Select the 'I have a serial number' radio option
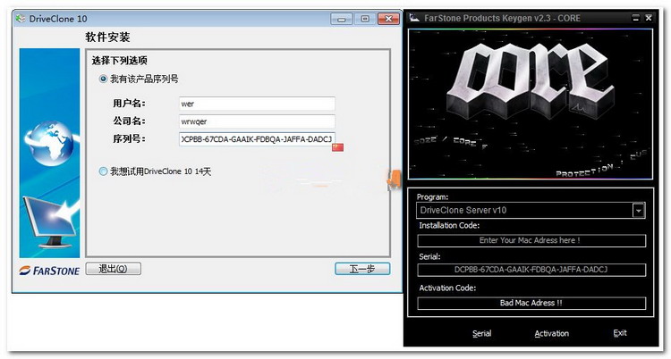Viewport: 671px width, 359px height. [103, 79]
